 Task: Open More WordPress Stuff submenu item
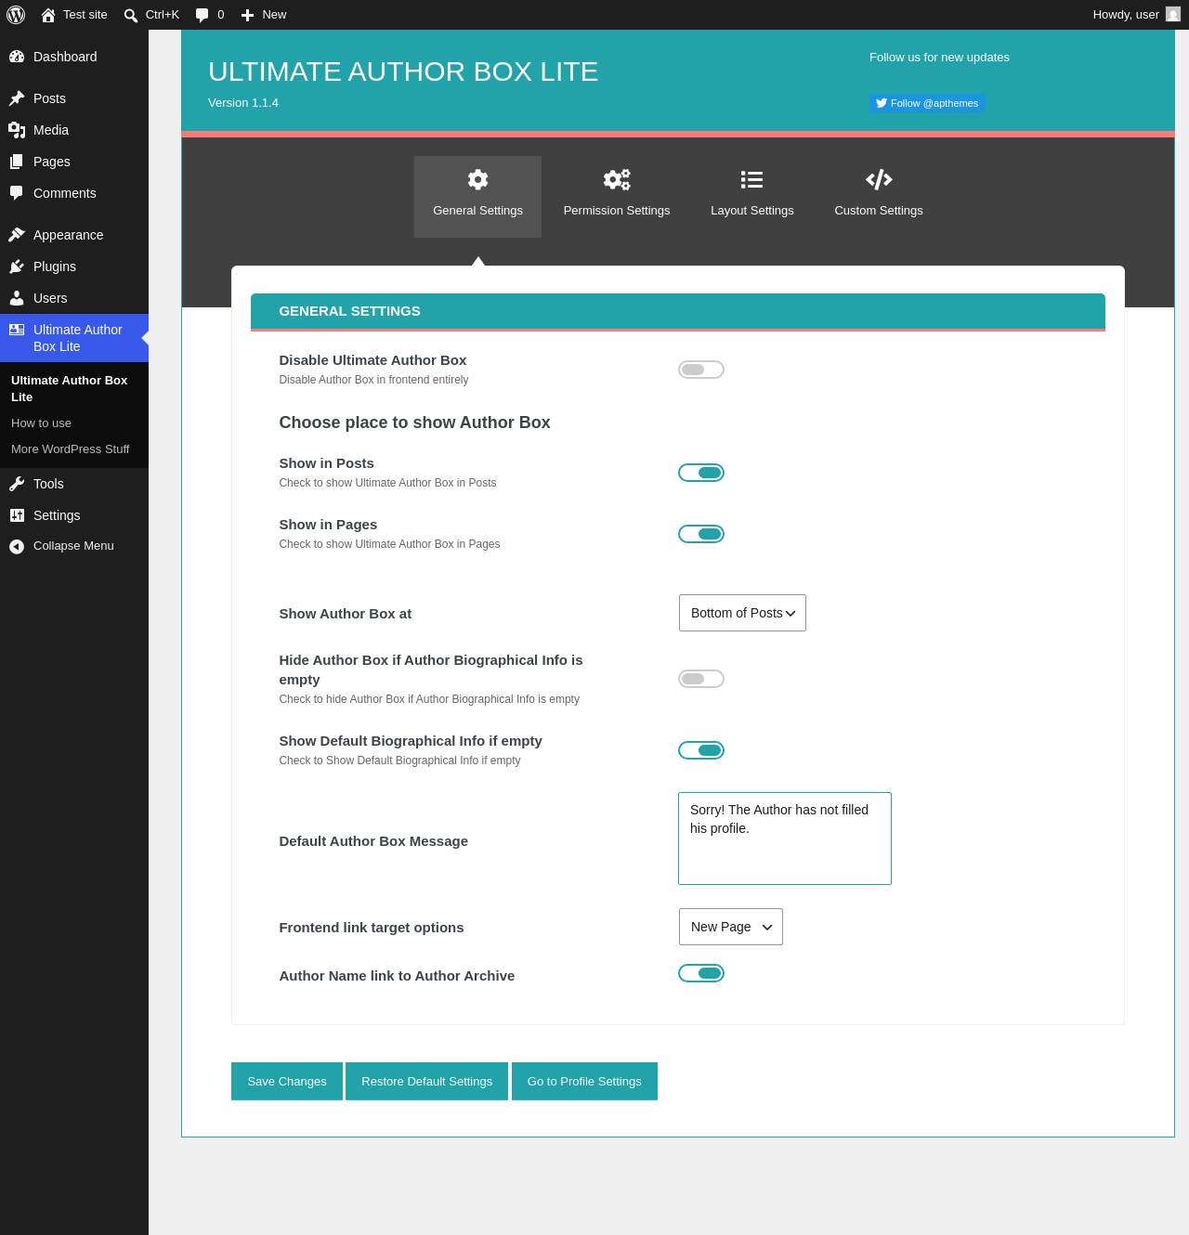(x=71, y=449)
